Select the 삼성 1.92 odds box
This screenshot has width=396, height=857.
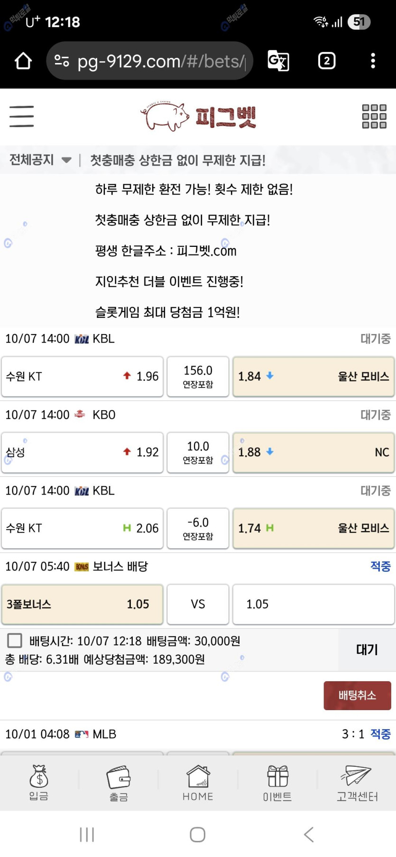(83, 452)
